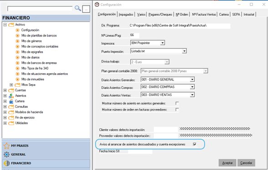
Task: Expand the Utilidades tree node
Action: (5, 123)
